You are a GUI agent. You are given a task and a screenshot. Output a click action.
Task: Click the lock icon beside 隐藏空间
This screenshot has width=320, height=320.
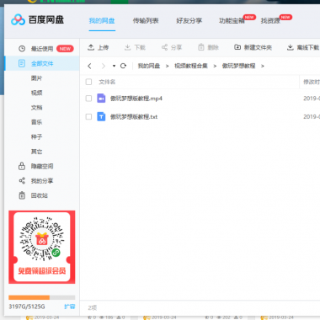(x=22, y=166)
